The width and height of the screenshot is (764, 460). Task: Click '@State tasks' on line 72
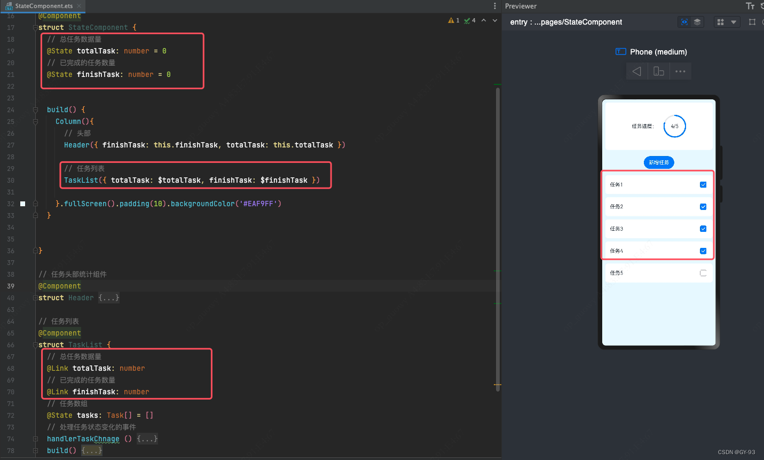[73, 415]
